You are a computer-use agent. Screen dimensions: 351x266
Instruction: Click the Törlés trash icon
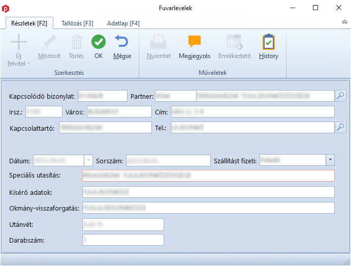pos(76,42)
